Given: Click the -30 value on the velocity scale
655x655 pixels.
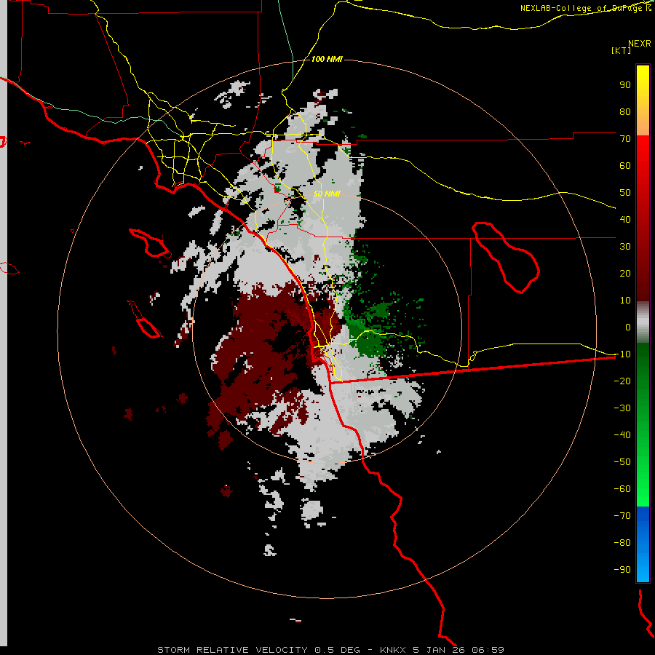Looking at the screenshot, I should pos(622,408).
